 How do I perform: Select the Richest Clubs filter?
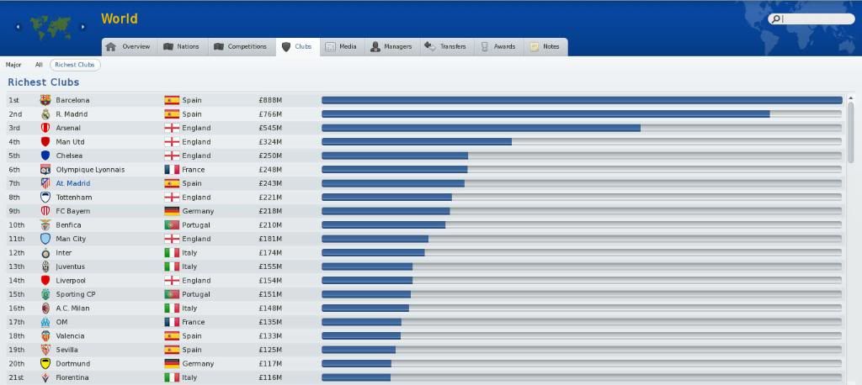tap(75, 65)
